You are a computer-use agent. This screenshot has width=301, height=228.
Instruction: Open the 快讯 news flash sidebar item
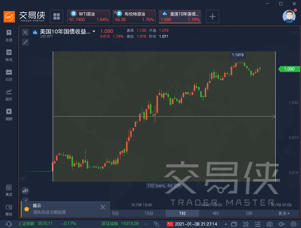pyautogui.click(x=9, y=56)
